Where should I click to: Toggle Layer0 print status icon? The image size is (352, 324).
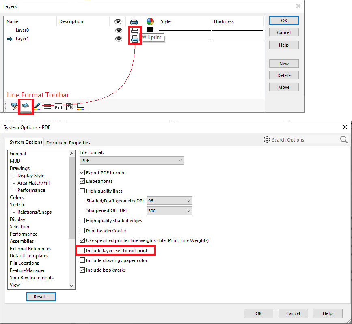coord(135,30)
